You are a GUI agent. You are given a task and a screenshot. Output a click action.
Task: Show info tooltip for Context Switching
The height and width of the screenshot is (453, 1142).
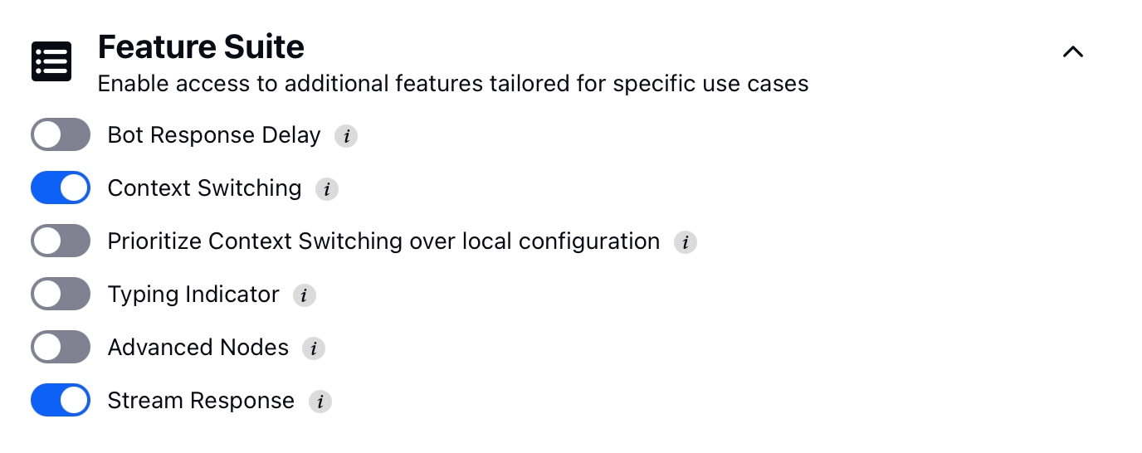pyautogui.click(x=327, y=189)
